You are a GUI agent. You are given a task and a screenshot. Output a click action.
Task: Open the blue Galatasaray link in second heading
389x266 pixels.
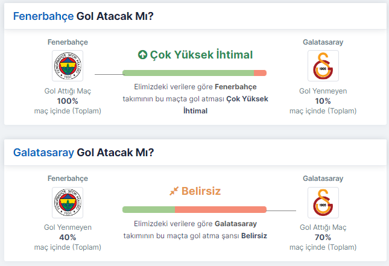point(43,153)
